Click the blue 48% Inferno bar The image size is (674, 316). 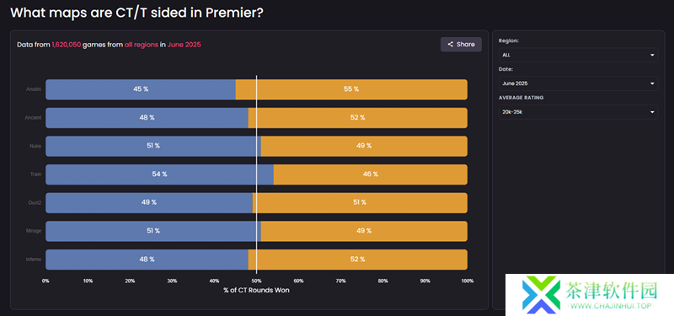click(x=147, y=260)
